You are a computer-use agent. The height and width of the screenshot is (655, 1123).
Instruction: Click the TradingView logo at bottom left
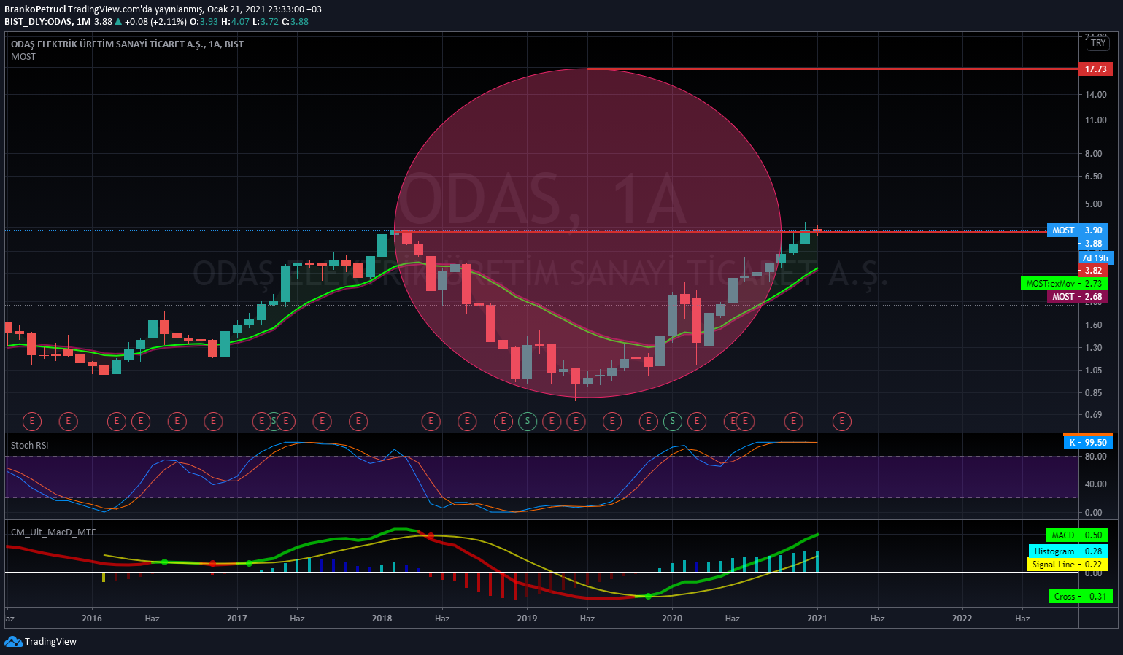[x=40, y=642]
